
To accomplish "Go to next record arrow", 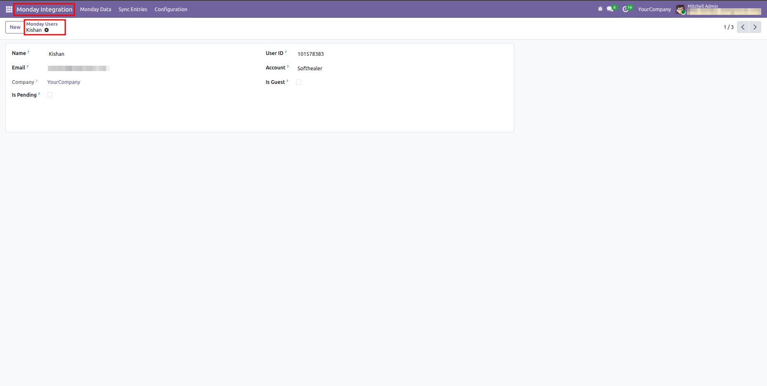I will tap(755, 27).
